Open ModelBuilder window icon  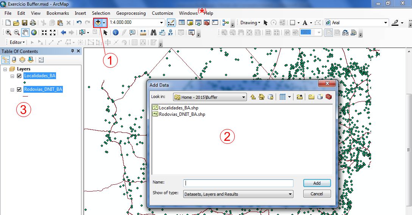(225, 23)
